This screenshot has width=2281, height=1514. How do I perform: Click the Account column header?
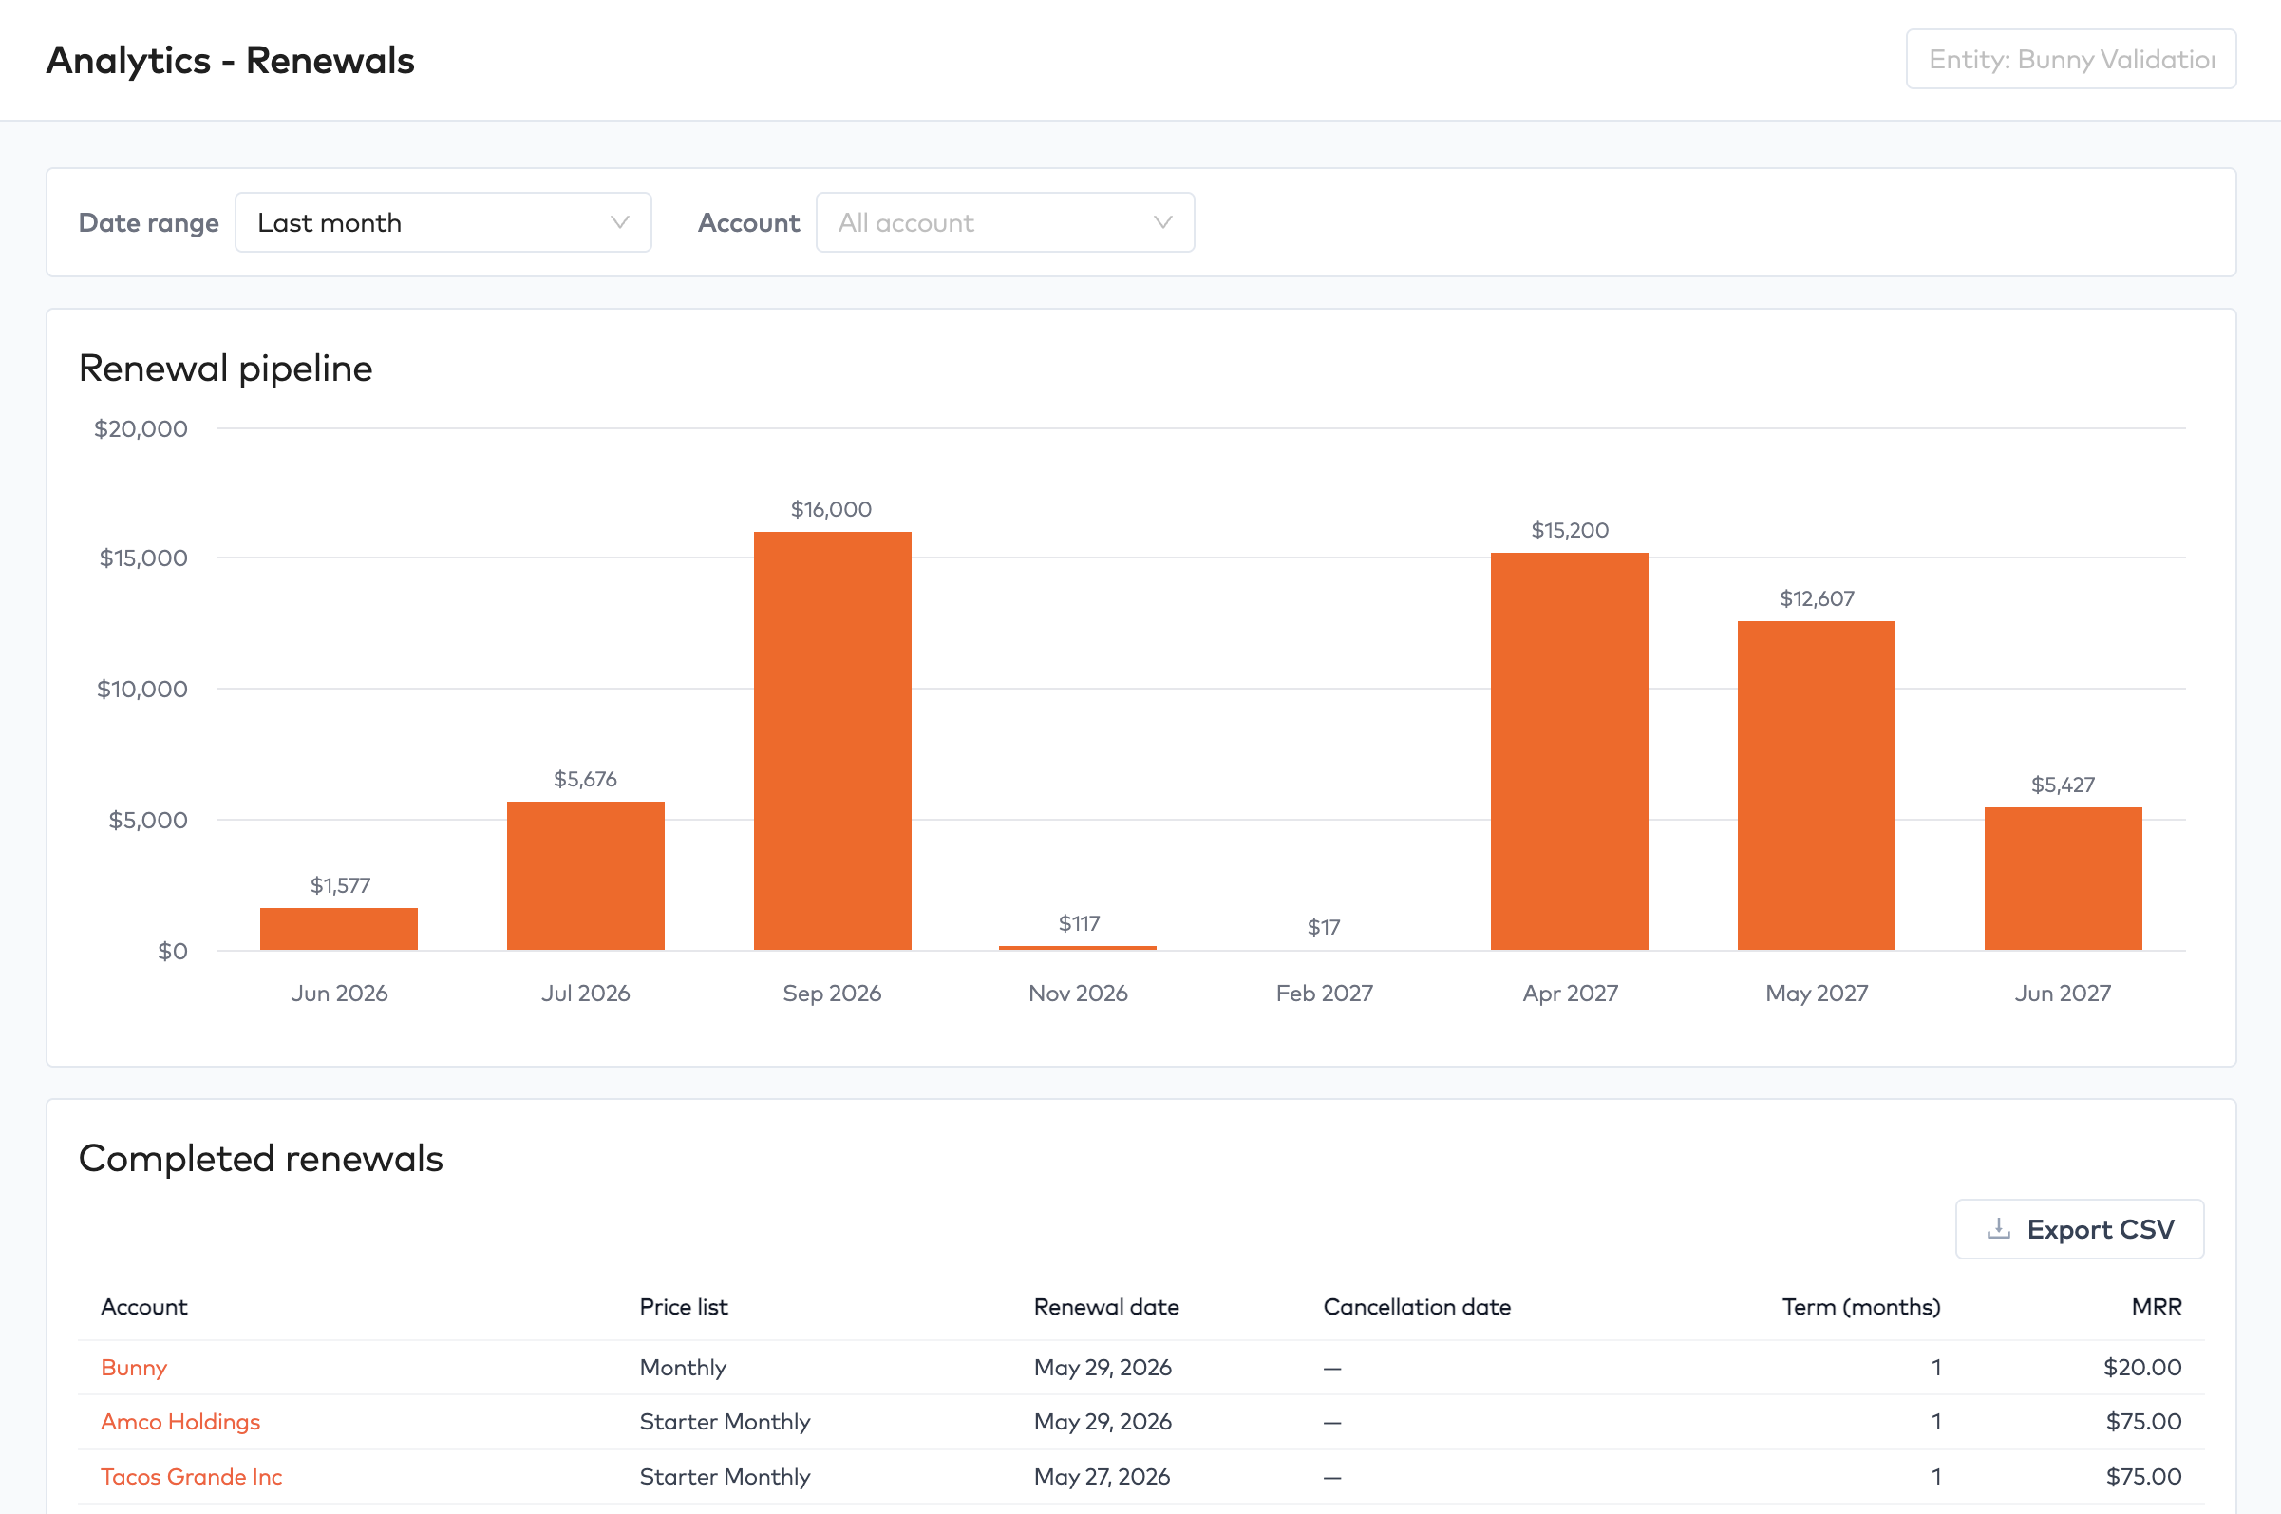(x=143, y=1306)
